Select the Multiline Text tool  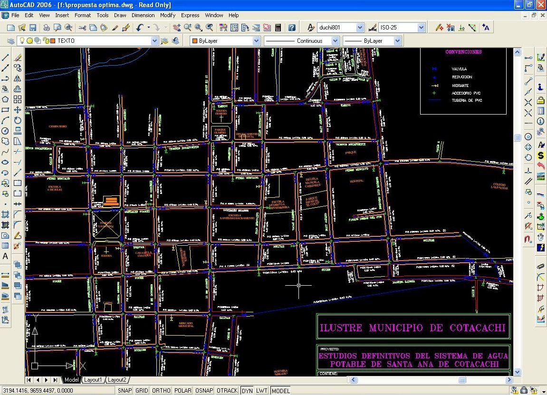(x=5, y=256)
